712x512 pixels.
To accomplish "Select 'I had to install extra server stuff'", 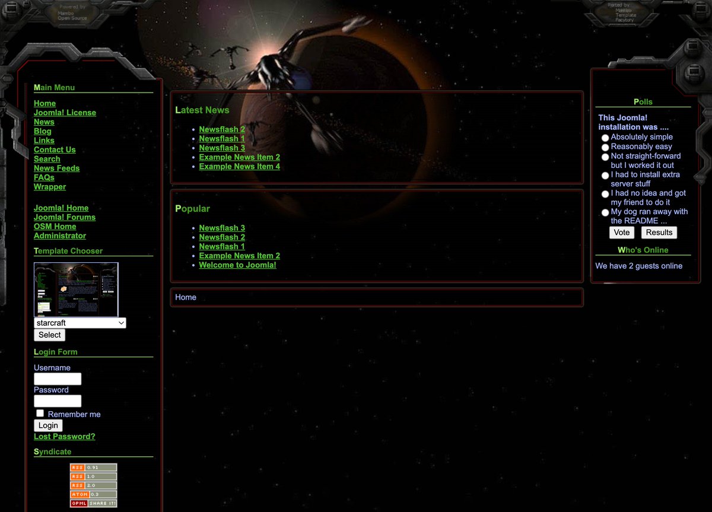I will [605, 176].
